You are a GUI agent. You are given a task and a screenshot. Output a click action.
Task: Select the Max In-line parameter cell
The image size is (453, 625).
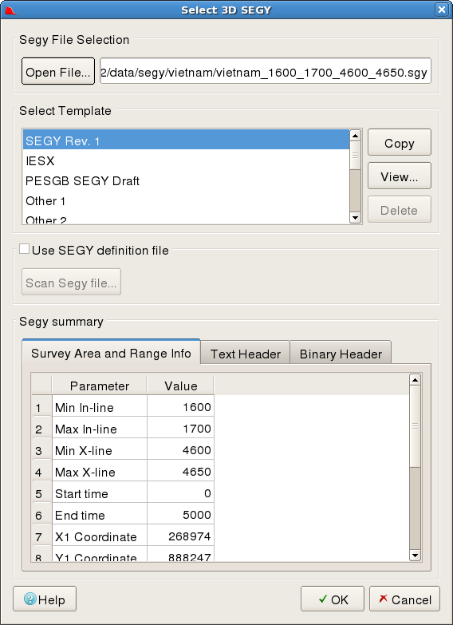pyautogui.click(x=100, y=429)
